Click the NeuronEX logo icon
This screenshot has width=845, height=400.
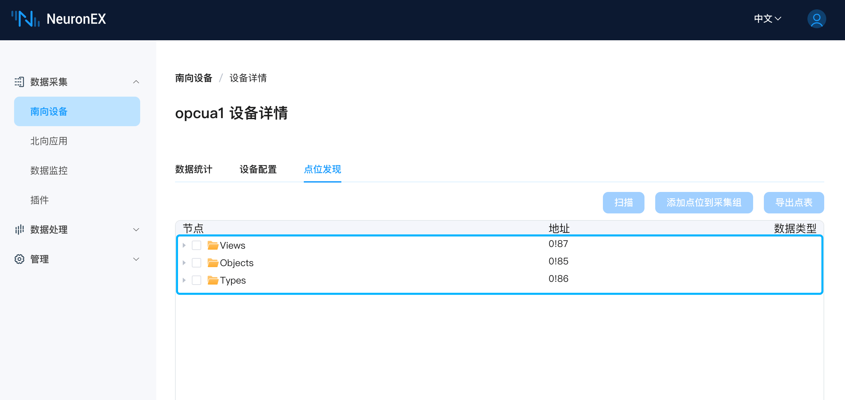[25, 19]
